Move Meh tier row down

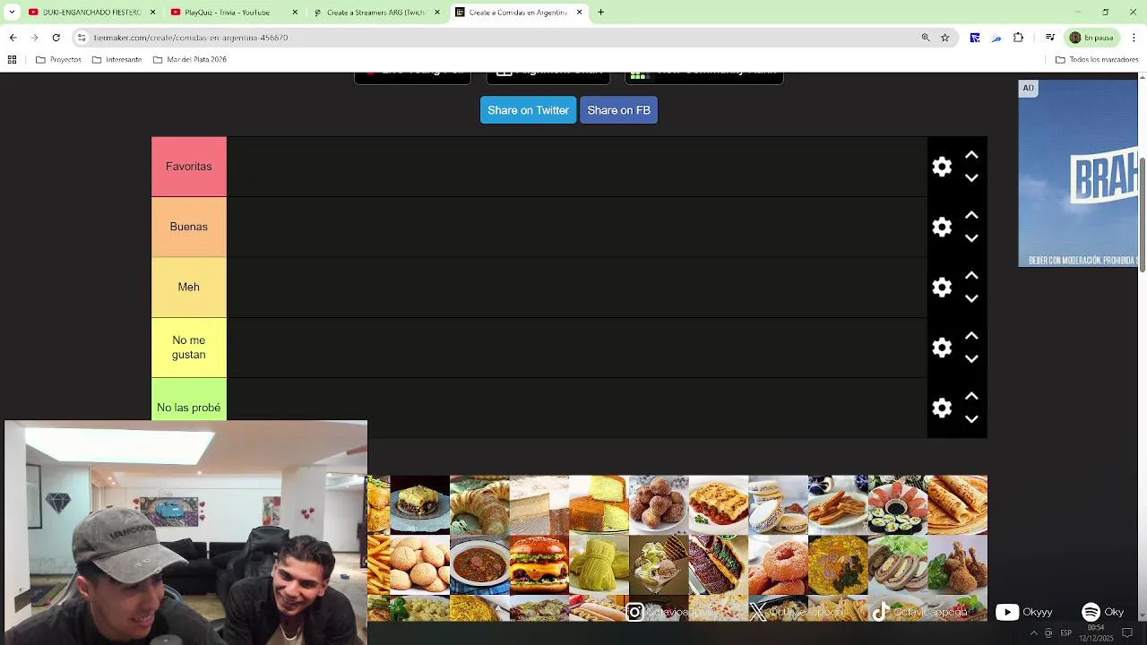(971, 298)
